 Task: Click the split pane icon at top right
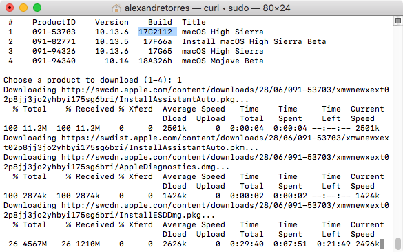point(398,21)
